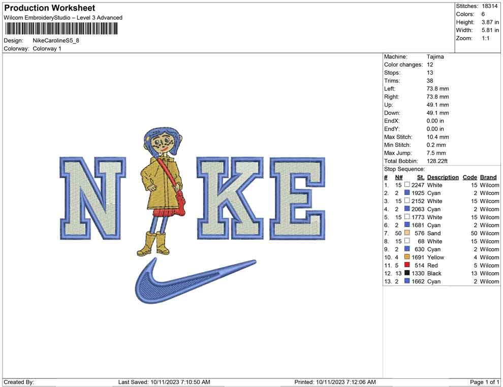Click stitch count '2063' in row 4
503x387 pixels.
(418, 209)
